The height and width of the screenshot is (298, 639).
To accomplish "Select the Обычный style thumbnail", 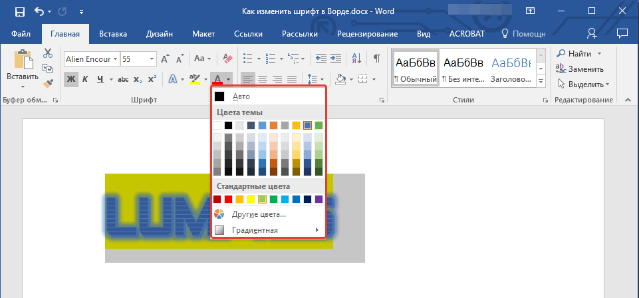I will (416, 69).
